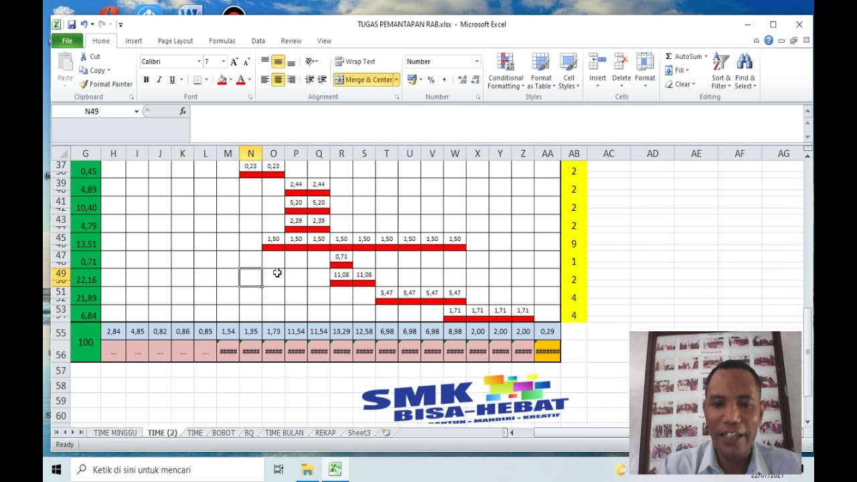The width and height of the screenshot is (857, 482).
Task: Select the TIME MINGGU sheet tab
Action: pyautogui.click(x=115, y=433)
